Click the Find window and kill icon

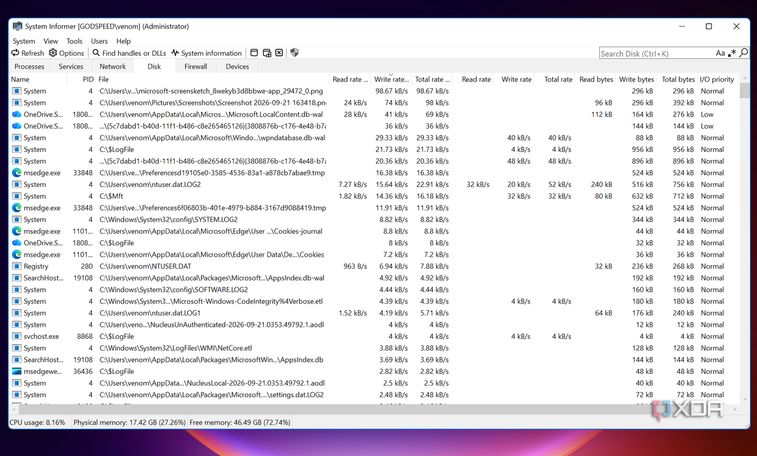pyautogui.click(x=279, y=53)
